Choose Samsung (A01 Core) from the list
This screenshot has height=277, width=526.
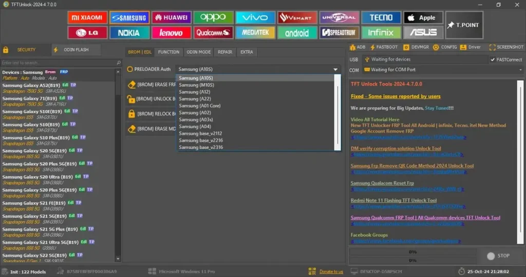[256, 106]
